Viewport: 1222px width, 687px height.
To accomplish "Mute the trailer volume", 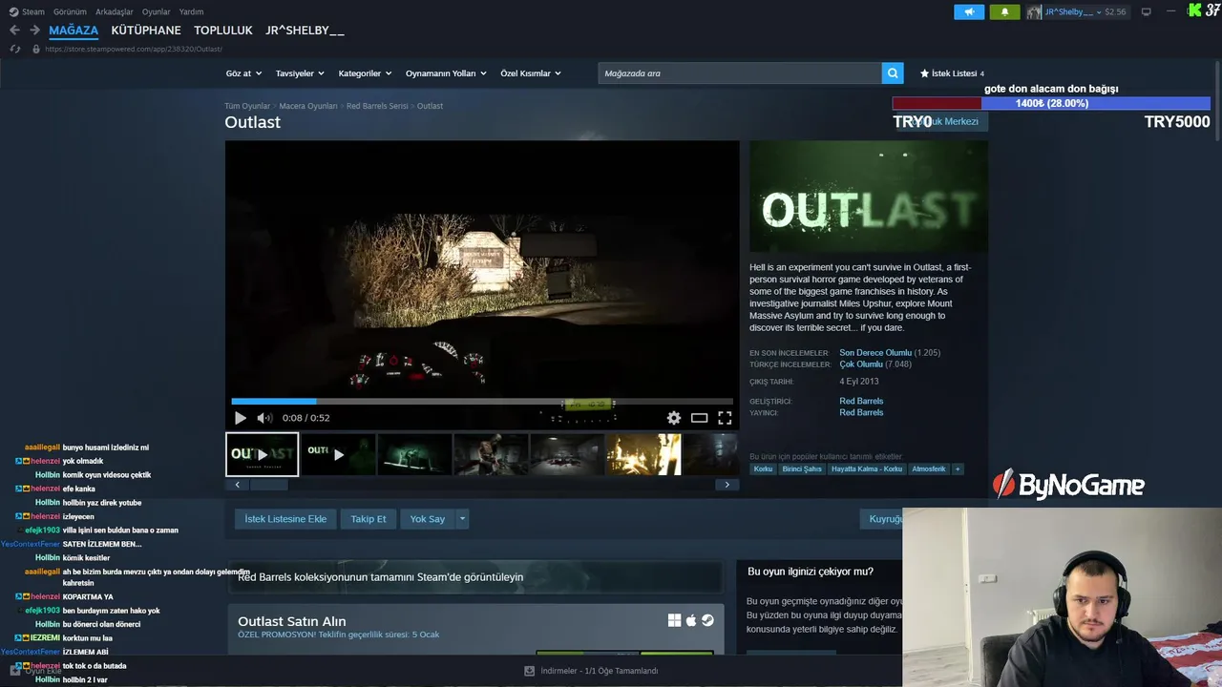I will coord(264,418).
